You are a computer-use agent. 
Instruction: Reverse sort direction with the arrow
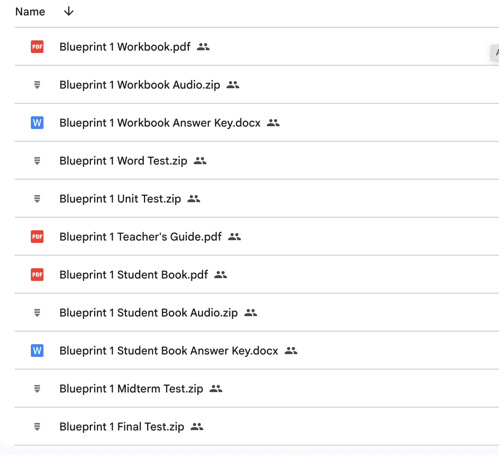click(69, 11)
